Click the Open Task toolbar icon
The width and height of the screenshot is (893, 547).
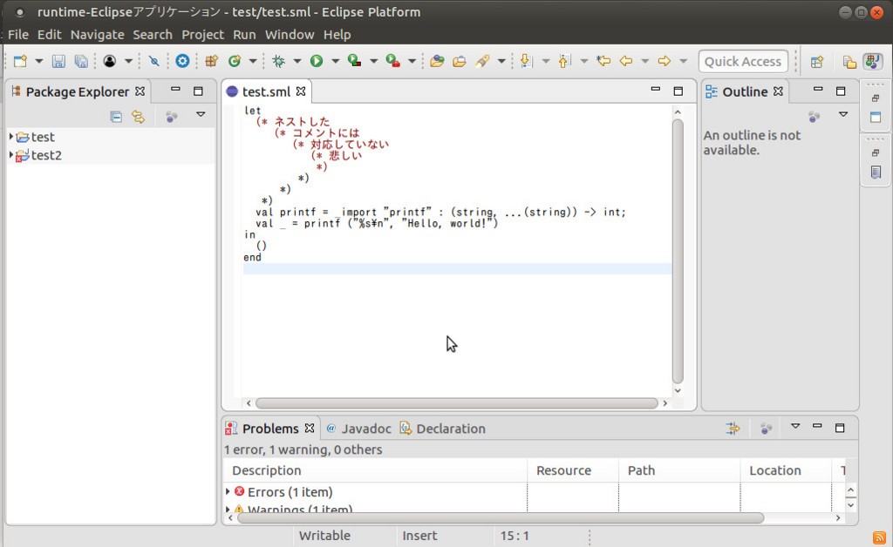point(459,61)
